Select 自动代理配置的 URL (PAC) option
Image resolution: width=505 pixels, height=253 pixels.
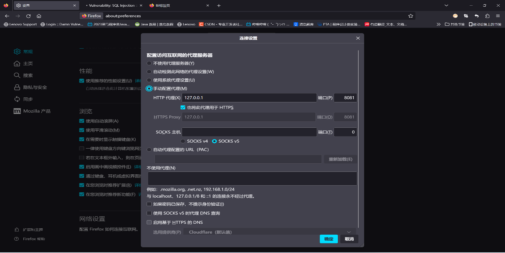coord(149,150)
